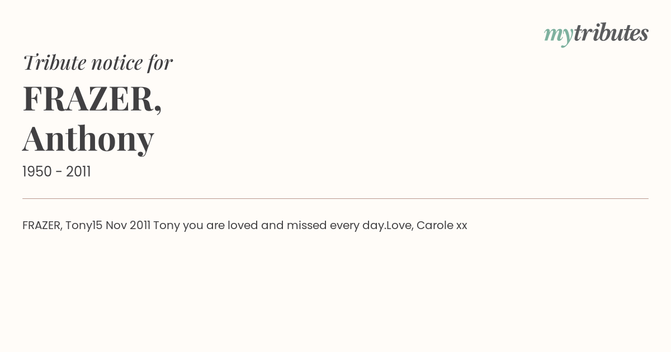Click the horizontal divider line
The width and height of the screenshot is (671, 352).
pyautogui.click(x=335, y=198)
